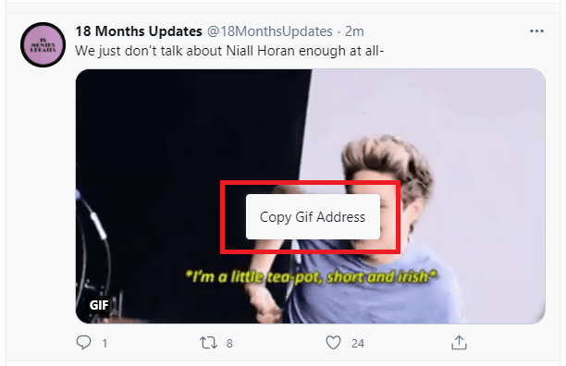The image size is (566, 366).
Task: Retweet using the retweet arrows icon
Action: 209,343
